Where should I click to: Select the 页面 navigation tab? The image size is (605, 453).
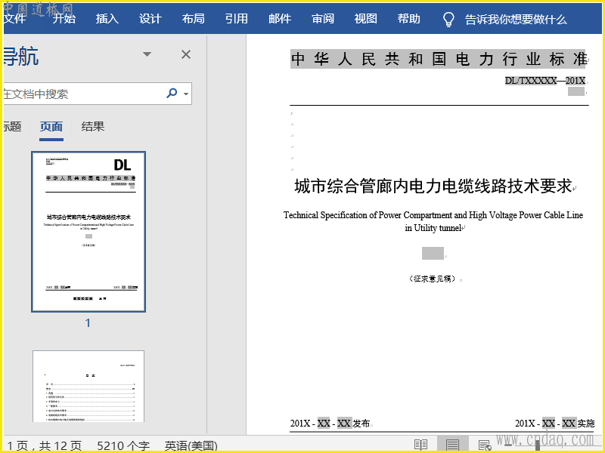click(51, 126)
